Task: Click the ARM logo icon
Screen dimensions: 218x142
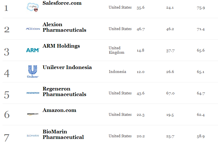Action: click(x=33, y=50)
